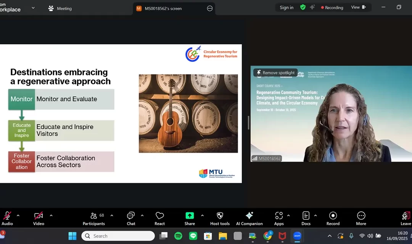Click the green Share screen icon
This screenshot has height=244, width=412.
point(190,216)
